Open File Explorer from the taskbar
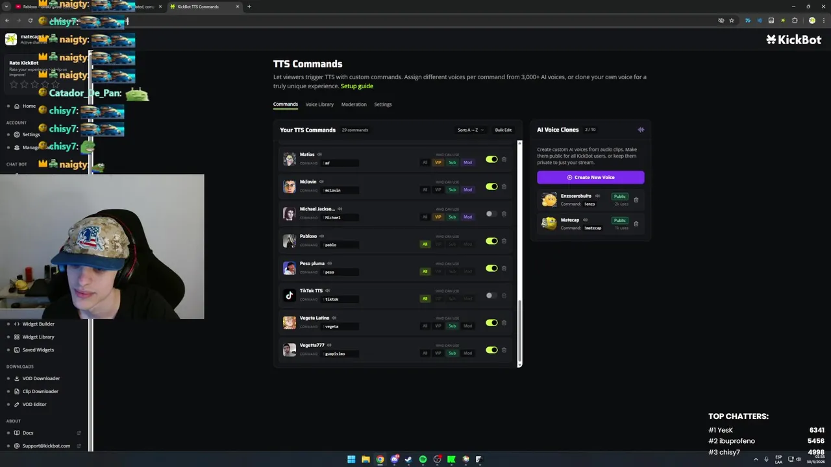Image resolution: width=831 pixels, height=467 pixels. 366,459
